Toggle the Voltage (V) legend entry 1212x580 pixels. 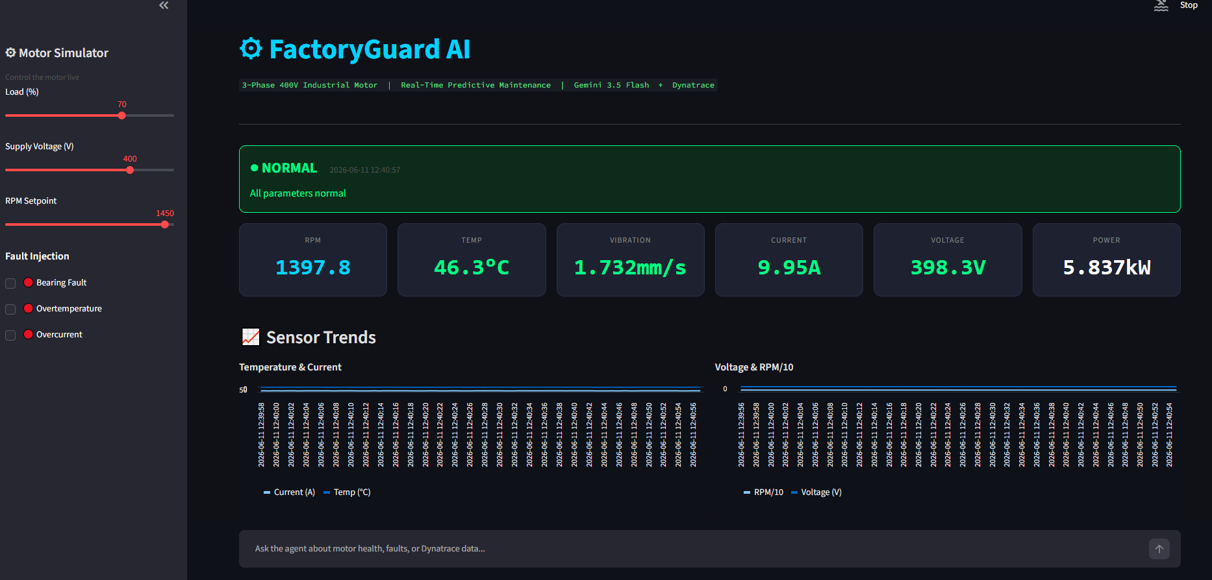click(816, 492)
